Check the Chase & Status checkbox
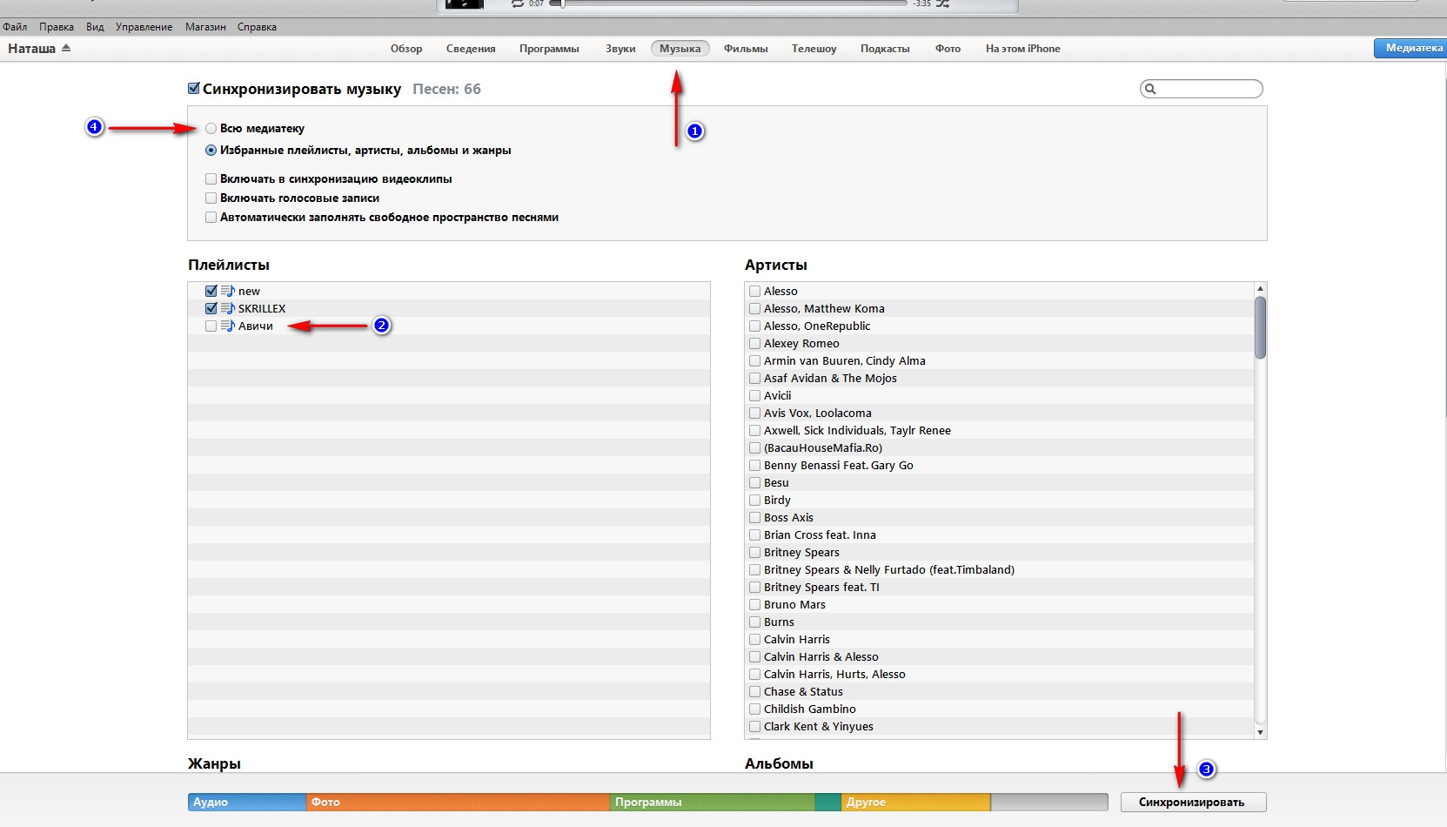Viewport: 1447px width, 827px height. [x=754, y=691]
